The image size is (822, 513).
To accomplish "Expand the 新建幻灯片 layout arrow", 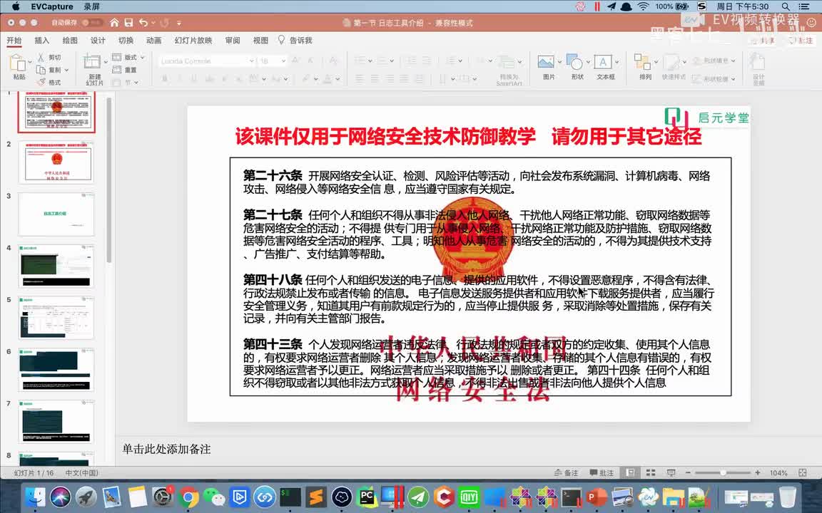I will pos(106,62).
